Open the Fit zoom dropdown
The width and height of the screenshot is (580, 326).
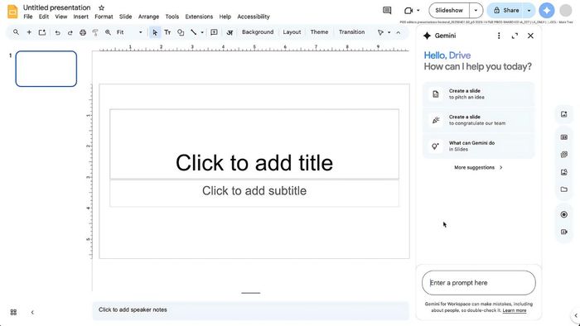[x=129, y=32]
